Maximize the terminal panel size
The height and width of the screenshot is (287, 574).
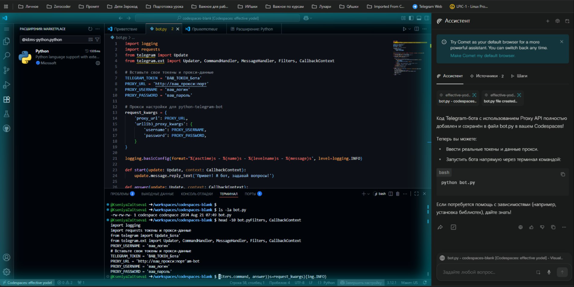[x=416, y=194]
